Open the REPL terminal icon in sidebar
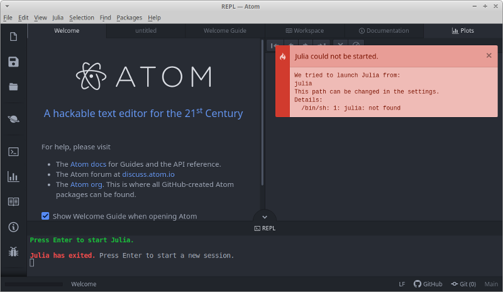 point(13,151)
